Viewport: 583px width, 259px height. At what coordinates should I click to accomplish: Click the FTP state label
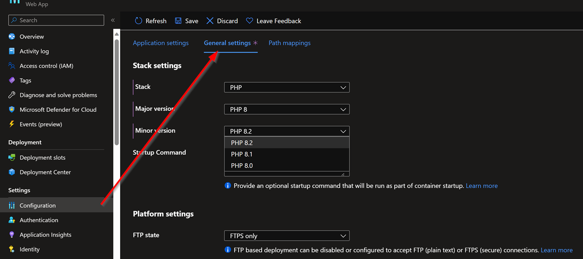coord(146,235)
